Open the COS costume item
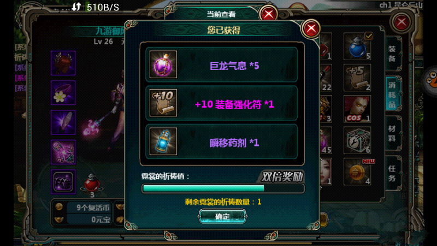 357,109
